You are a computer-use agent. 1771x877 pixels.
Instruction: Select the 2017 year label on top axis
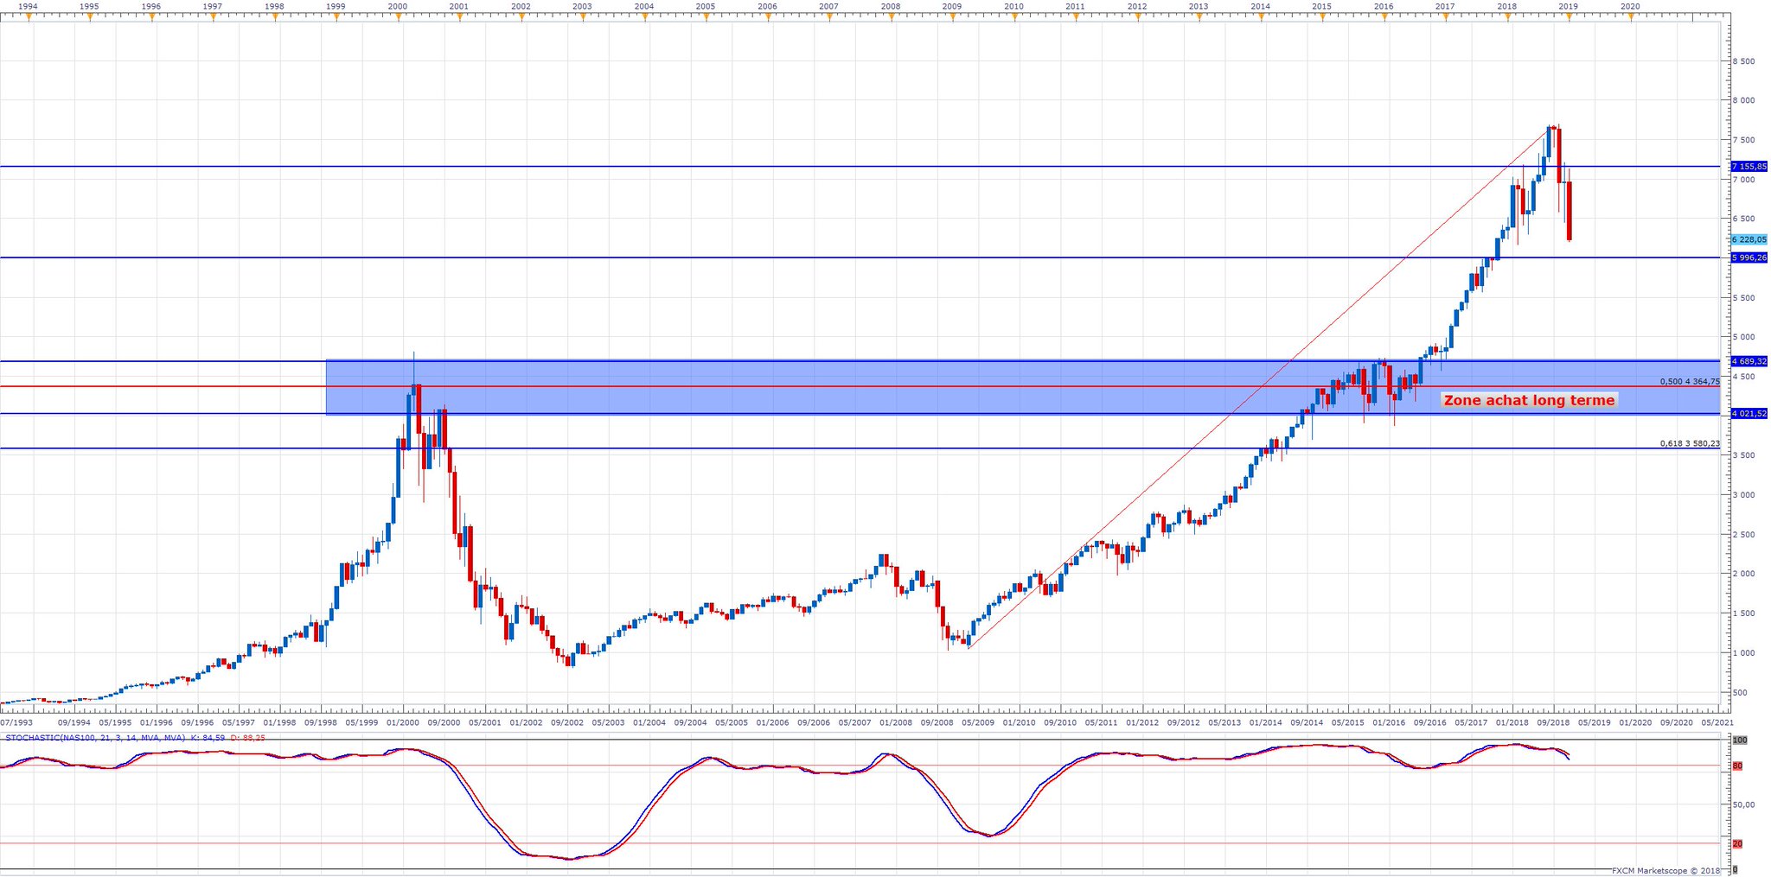[1444, 6]
